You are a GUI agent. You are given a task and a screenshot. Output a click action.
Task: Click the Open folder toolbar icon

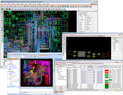[5, 6]
